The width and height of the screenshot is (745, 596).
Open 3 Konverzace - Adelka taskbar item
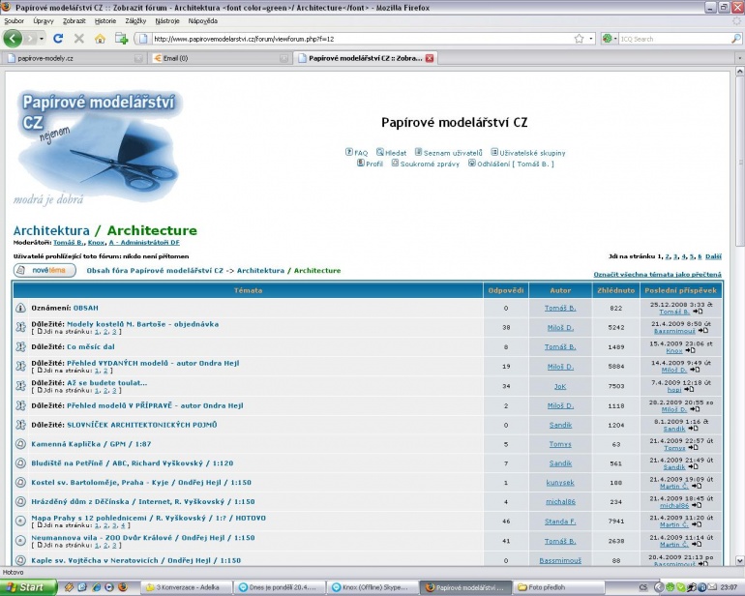pyautogui.click(x=189, y=587)
